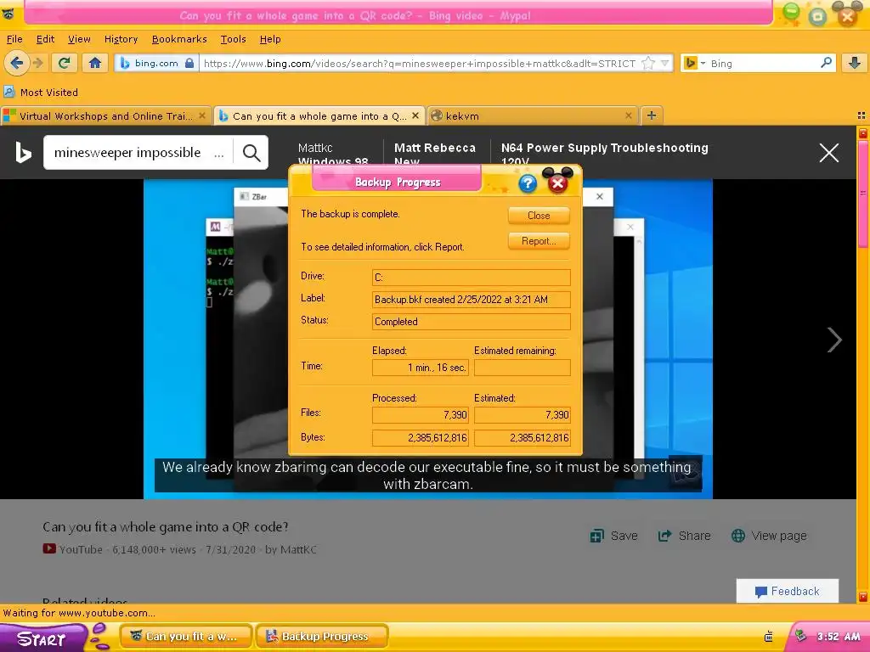Open the File menu
The image size is (870, 652).
tap(14, 39)
